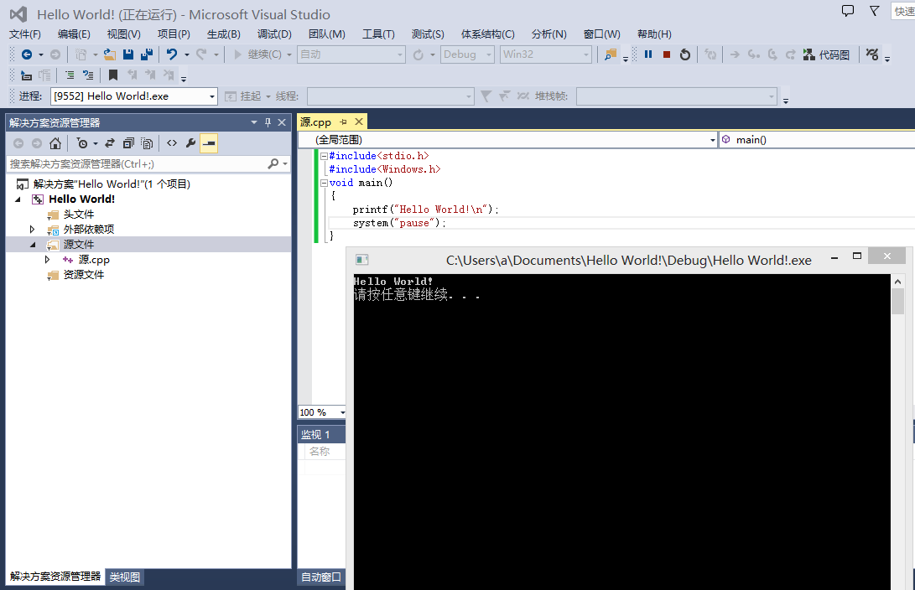This screenshot has width=915, height=590.
Task: Select the 头文件 folder
Action: (x=79, y=215)
